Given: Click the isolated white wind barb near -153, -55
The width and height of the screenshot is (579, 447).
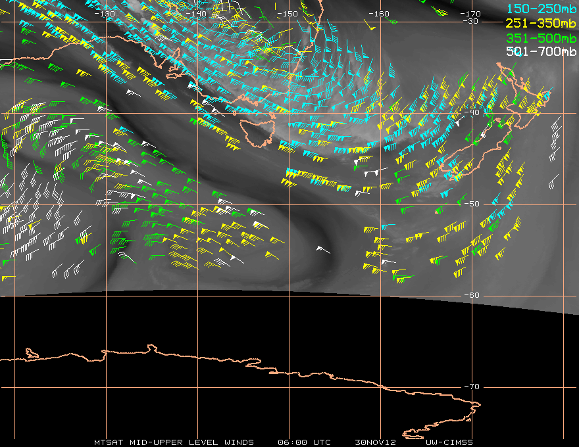Looking at the screenshot, I should (x=323, y=250).
